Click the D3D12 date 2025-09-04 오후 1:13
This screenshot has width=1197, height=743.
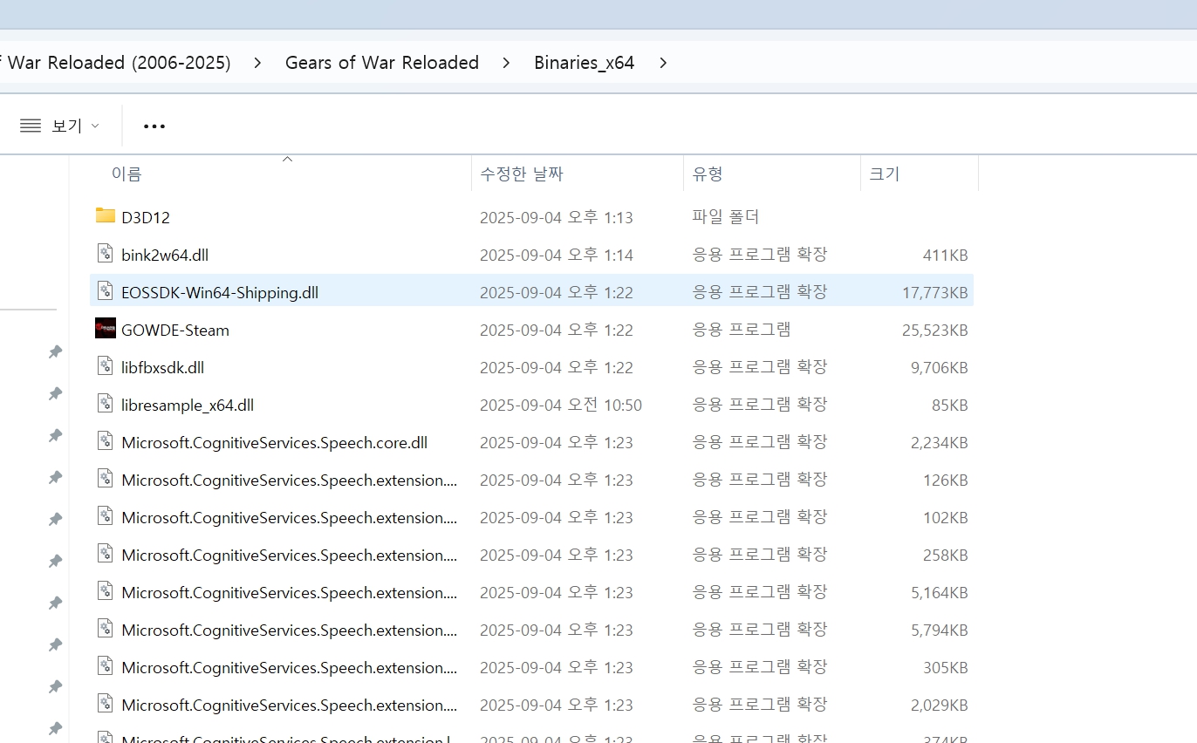557,217
